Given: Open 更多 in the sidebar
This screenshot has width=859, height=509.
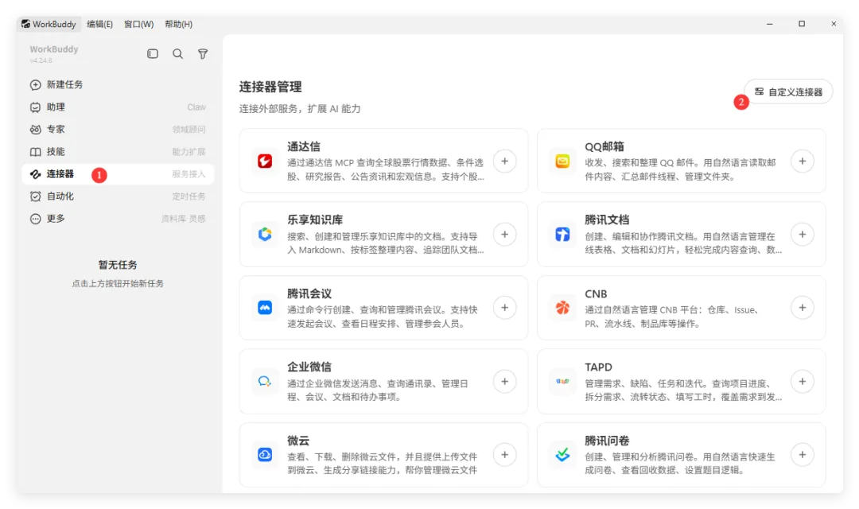Looking at the screenshot, I should (x=118, y=219).
